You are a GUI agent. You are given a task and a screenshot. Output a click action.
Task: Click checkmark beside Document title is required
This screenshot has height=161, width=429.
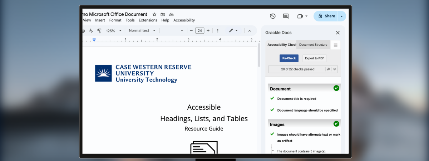click(272, 98)
